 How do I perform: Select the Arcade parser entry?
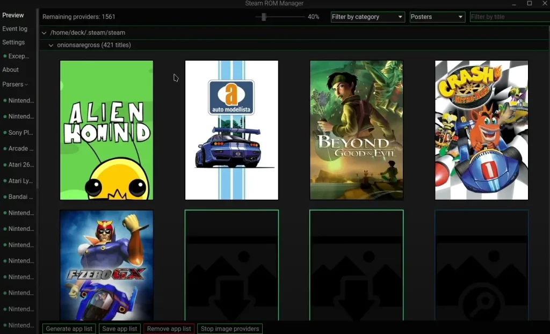pos(21,148)
